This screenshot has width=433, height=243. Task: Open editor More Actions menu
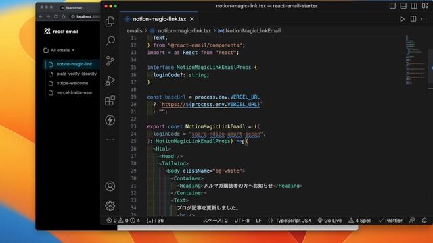[x=424, y=19]
